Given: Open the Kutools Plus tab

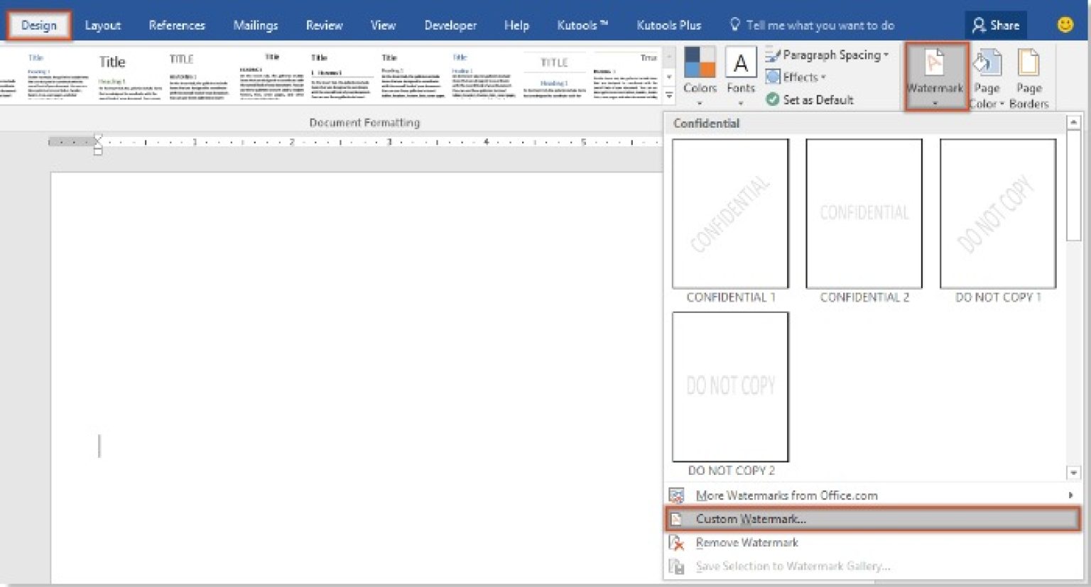Looking at the screenshot, I should pyautogui.click(x=668, y=25).
